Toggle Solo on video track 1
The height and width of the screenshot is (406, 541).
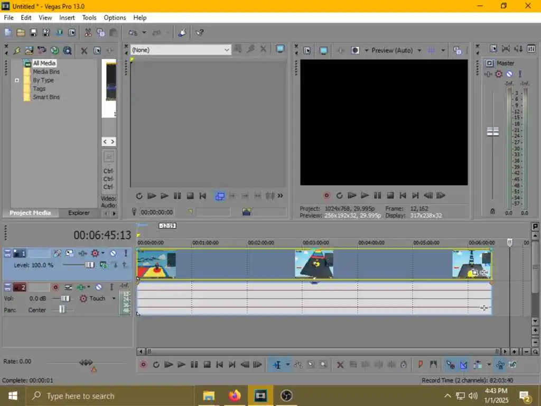pyautogui.click(x=126, y=253)
